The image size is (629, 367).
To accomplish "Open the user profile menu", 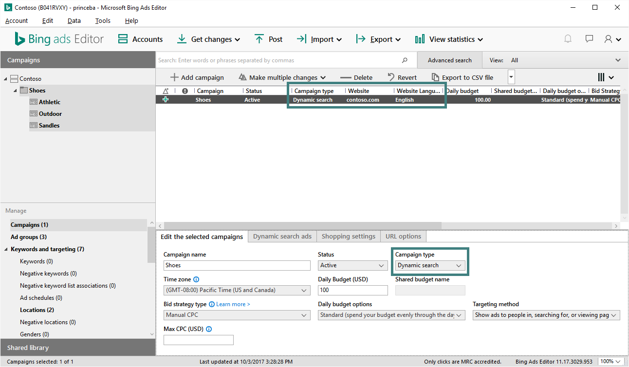I will pyautogui.click(x=612, y=39).
